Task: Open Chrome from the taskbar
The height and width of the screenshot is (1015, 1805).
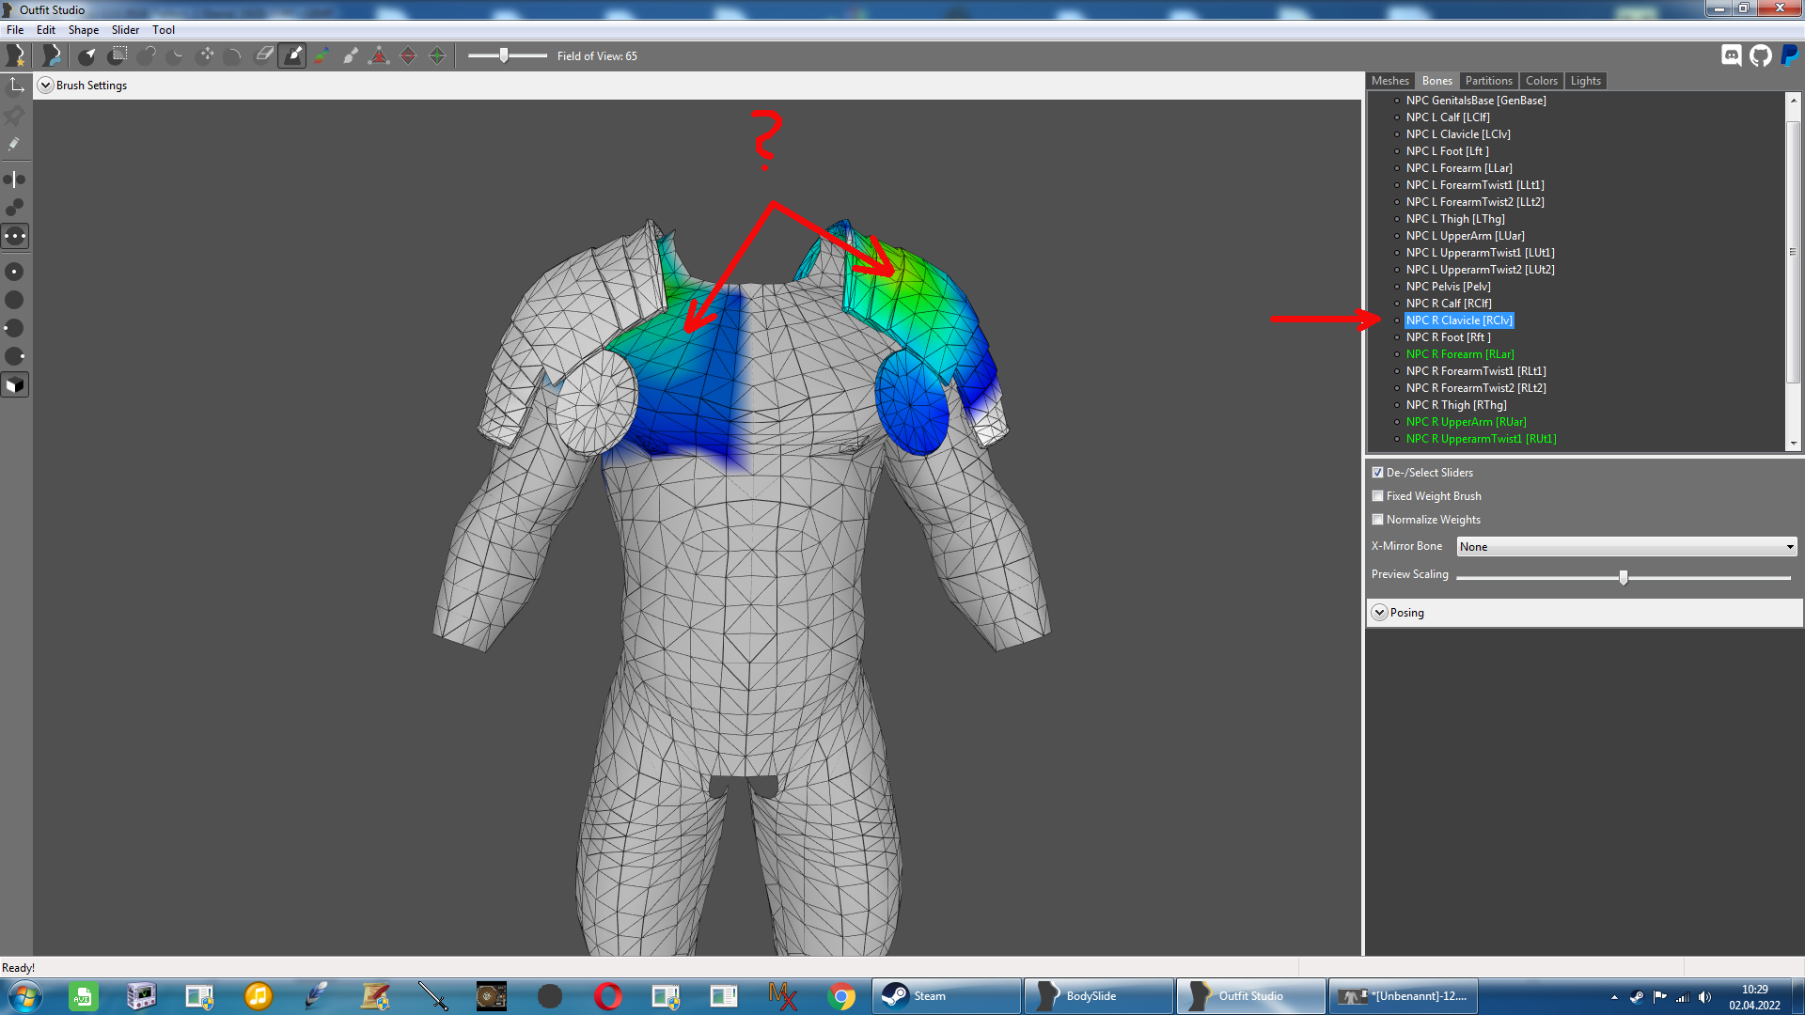Action: (x=841, y=996)
